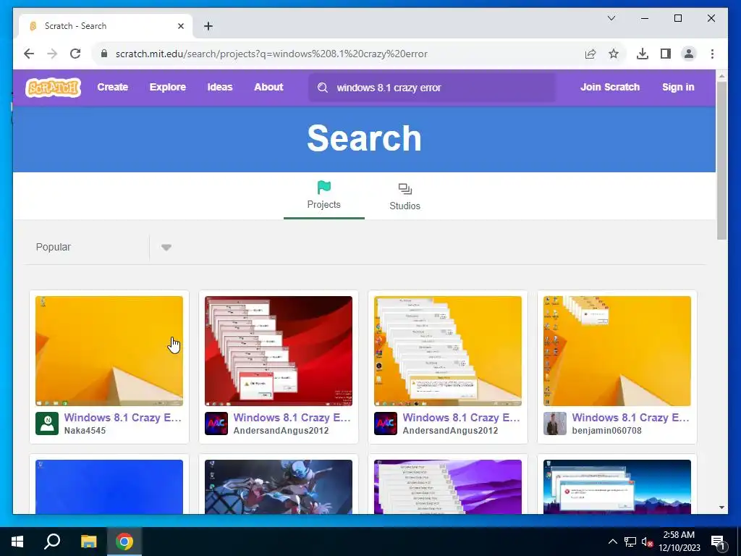Open Naka4545's Windows 8.1 Crazy E... title
The width and height of the screenshot is (741, 556).
tap(123, 418)
